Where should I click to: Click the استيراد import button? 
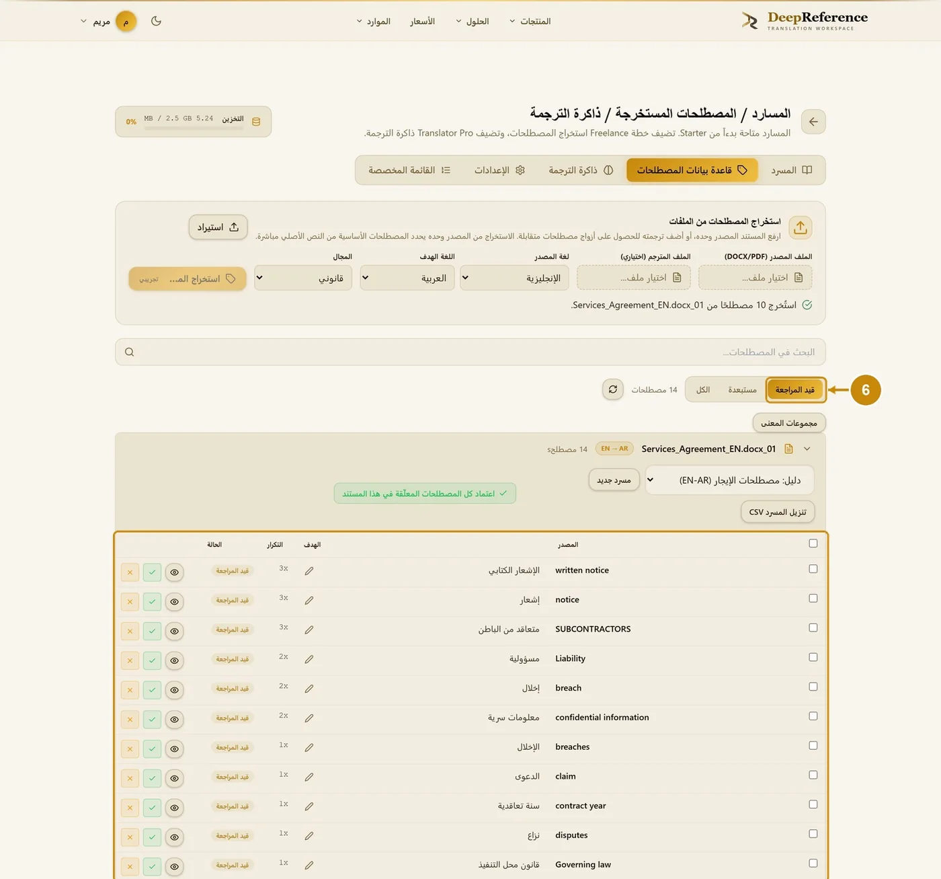click(x=218, y=227)
